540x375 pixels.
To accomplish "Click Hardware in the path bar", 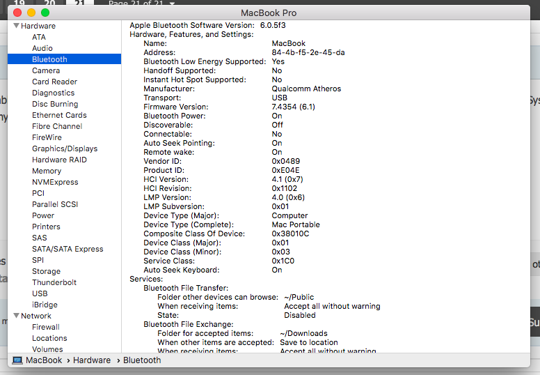I will tap(92, 360).
